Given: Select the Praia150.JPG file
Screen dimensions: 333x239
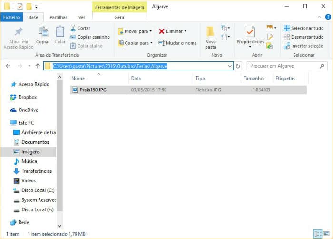Looking at the screenshot, I should 188,90.
